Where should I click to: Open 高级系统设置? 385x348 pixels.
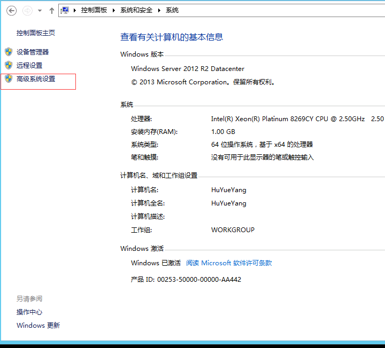click(x=36, y=79)
